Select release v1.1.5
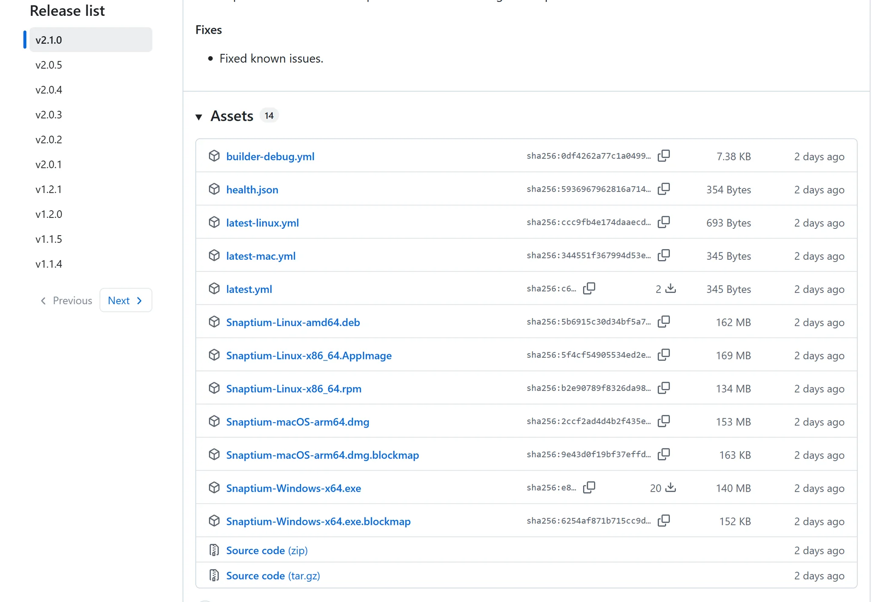This screenshot has width=872, height=602. 49,239
